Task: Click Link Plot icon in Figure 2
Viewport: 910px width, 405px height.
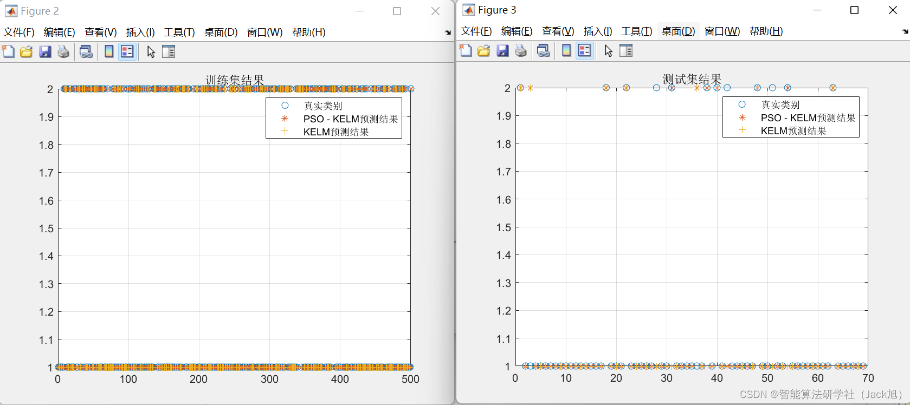Action: pyautogui.click(x=86, y=51)
